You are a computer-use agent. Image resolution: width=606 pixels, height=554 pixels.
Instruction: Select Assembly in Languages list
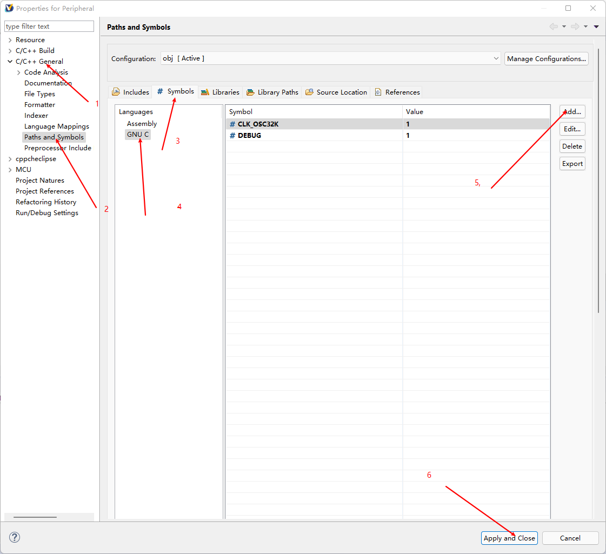(x=142, y=124)
